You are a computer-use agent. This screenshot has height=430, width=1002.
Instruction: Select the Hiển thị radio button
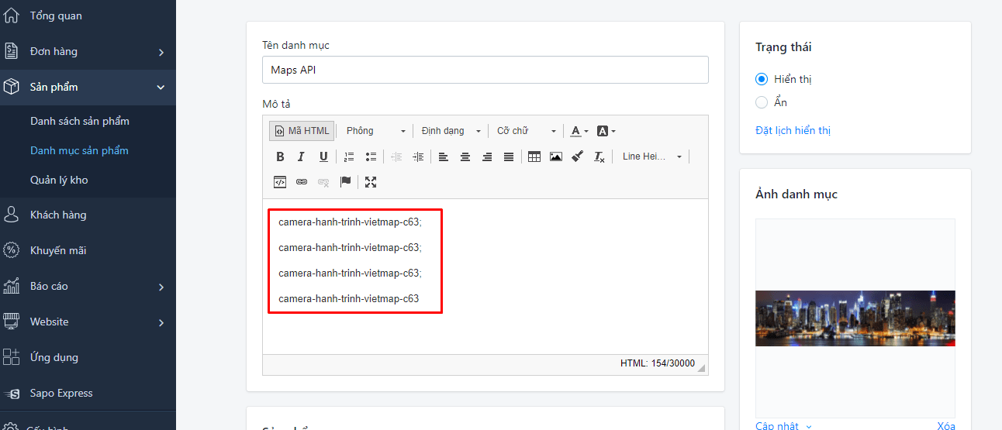(x=762, y=79)
